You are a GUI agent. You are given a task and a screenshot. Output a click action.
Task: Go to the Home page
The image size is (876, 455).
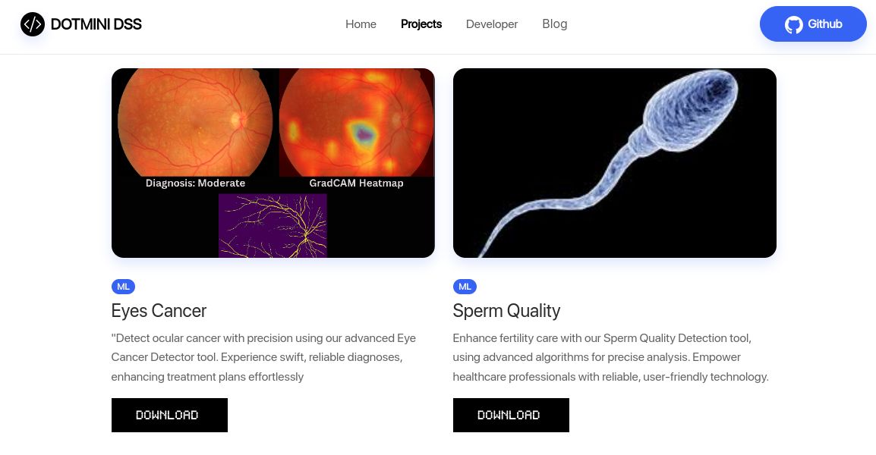pyautogui.click(x=361, y=24)
